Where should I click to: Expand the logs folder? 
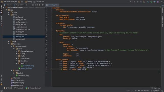pos(9,41)
